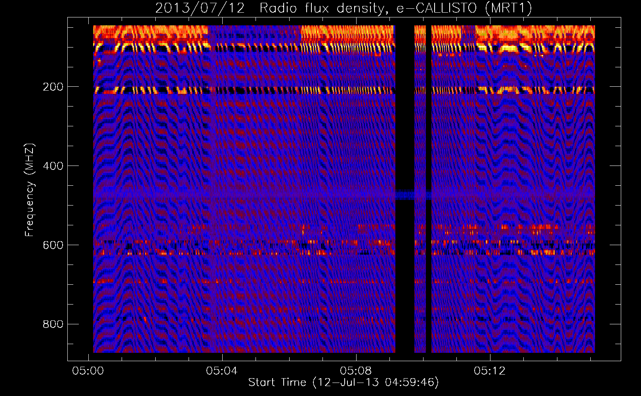Click the 05:12 time tick label

pyautogui.click(x=490, y=371)
